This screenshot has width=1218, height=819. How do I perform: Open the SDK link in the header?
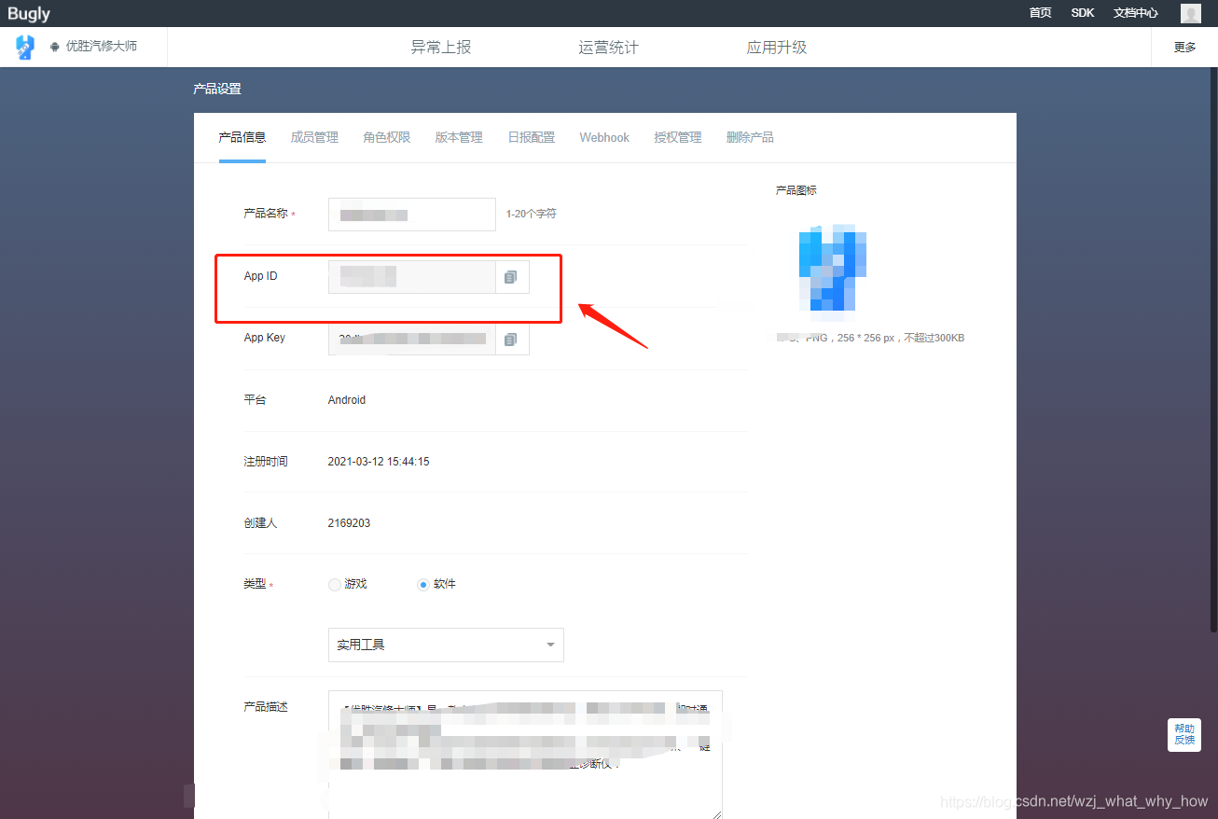click(1083, 13)
